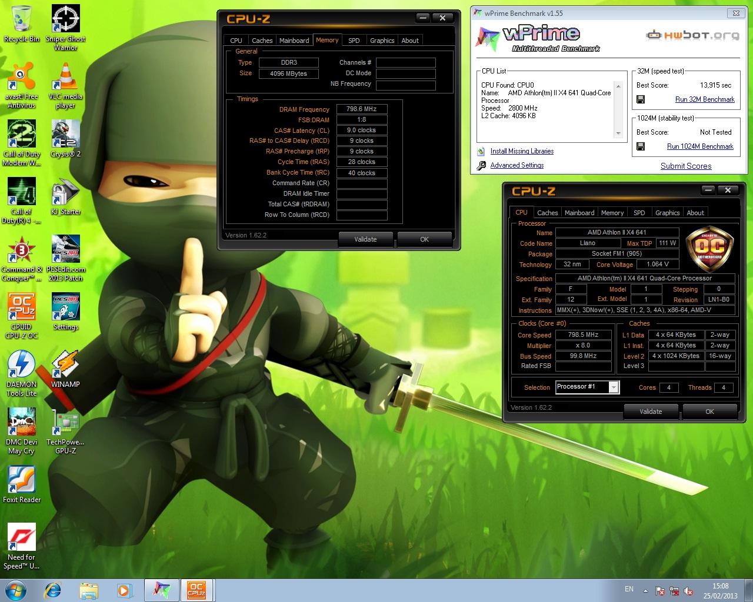
Task: Open avast! Free Antivirus shortcut
Action: click(x=22, y=85)
